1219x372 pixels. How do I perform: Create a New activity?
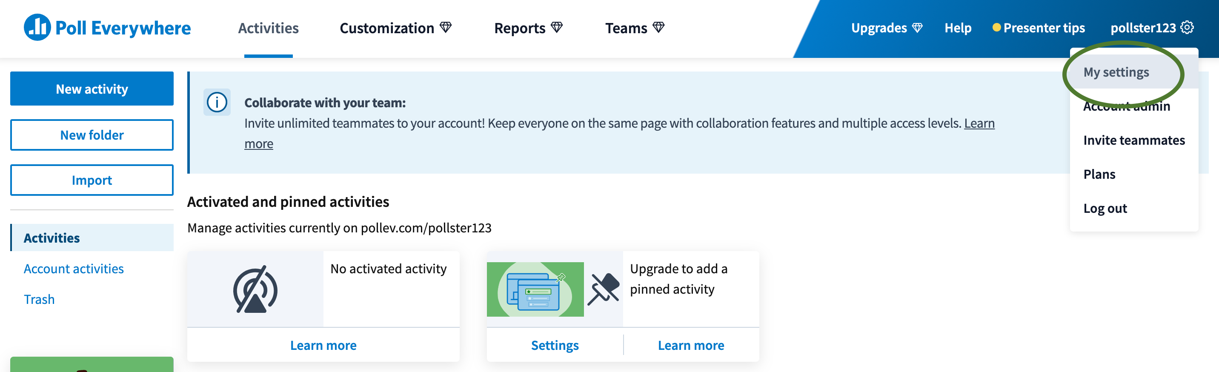pos(92,89)
